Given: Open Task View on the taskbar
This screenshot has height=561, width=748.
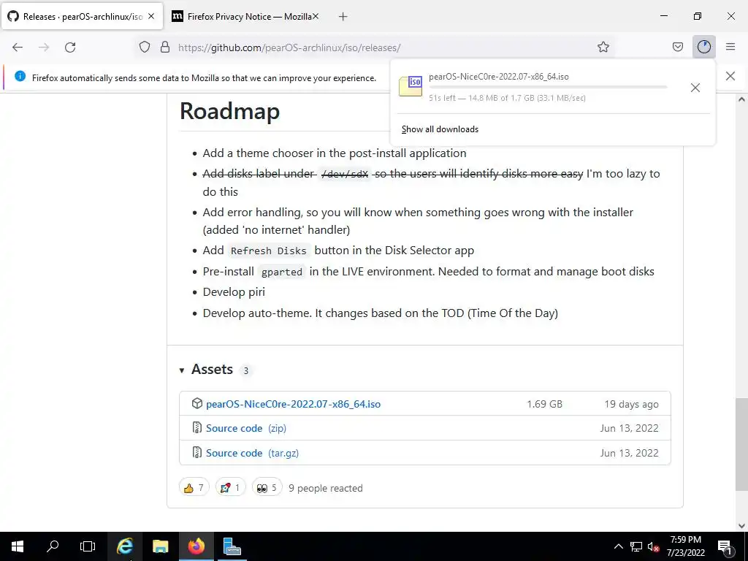Looking at the screenshot, I should point(88,546).
